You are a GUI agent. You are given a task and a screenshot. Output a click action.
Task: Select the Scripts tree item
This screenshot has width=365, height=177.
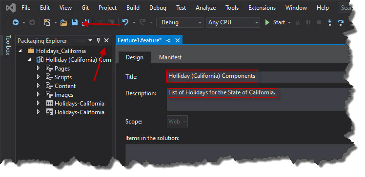[x=63, y=77]
